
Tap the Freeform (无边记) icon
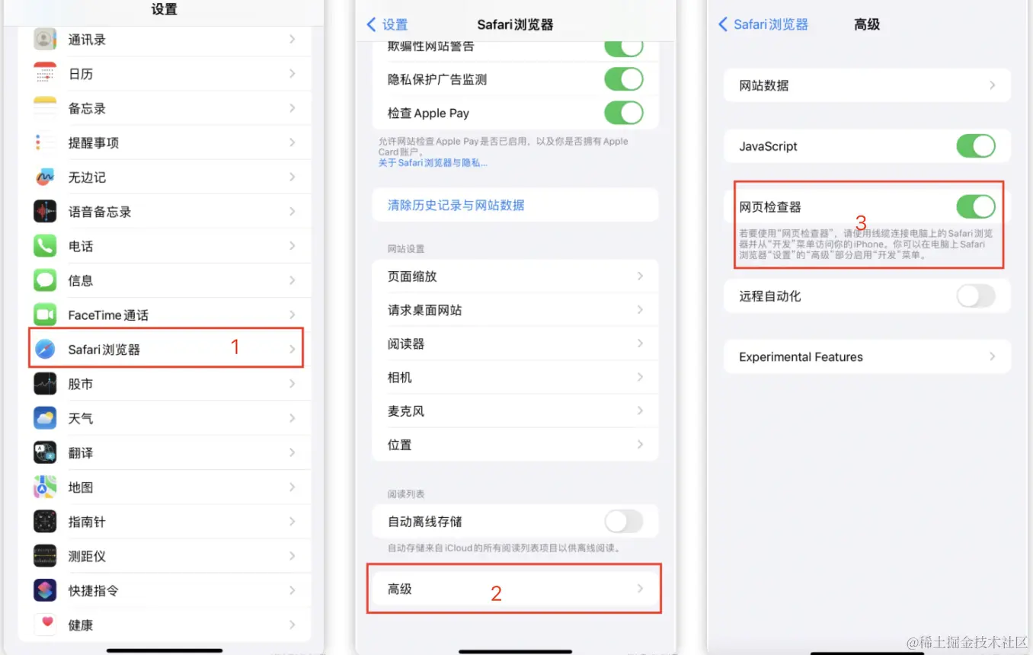[x=45, y=177]
